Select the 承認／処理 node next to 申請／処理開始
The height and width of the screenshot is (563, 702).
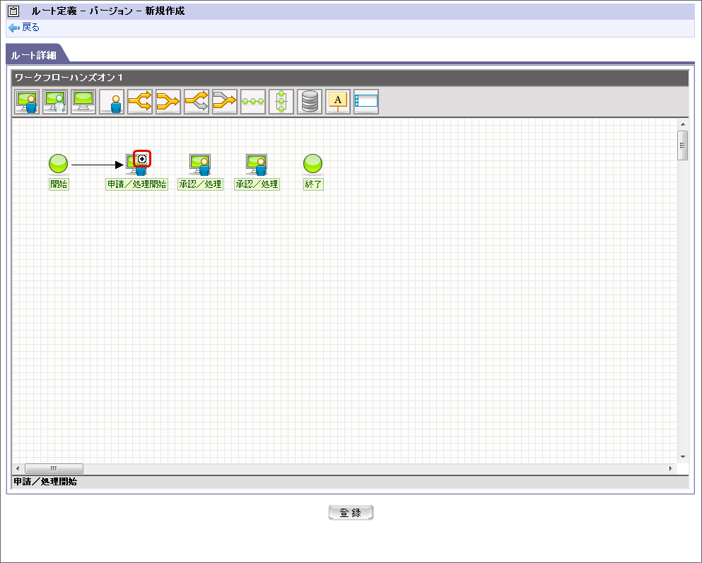click(200, 165)
